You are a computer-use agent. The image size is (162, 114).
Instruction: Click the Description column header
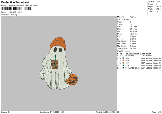pos(134,54)
